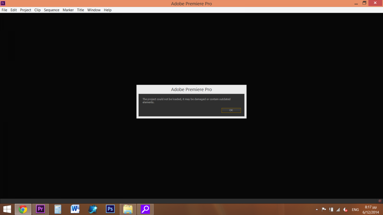This screenshot has width=383, height=215.
Task: Click the muted volume speaker icon
Action: (345, 210)
